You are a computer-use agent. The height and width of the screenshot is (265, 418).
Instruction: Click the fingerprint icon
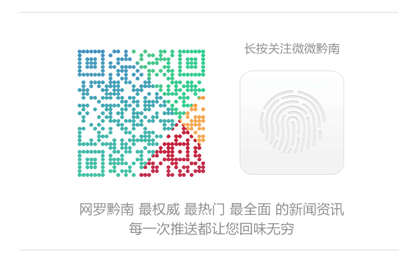[293, 123]
